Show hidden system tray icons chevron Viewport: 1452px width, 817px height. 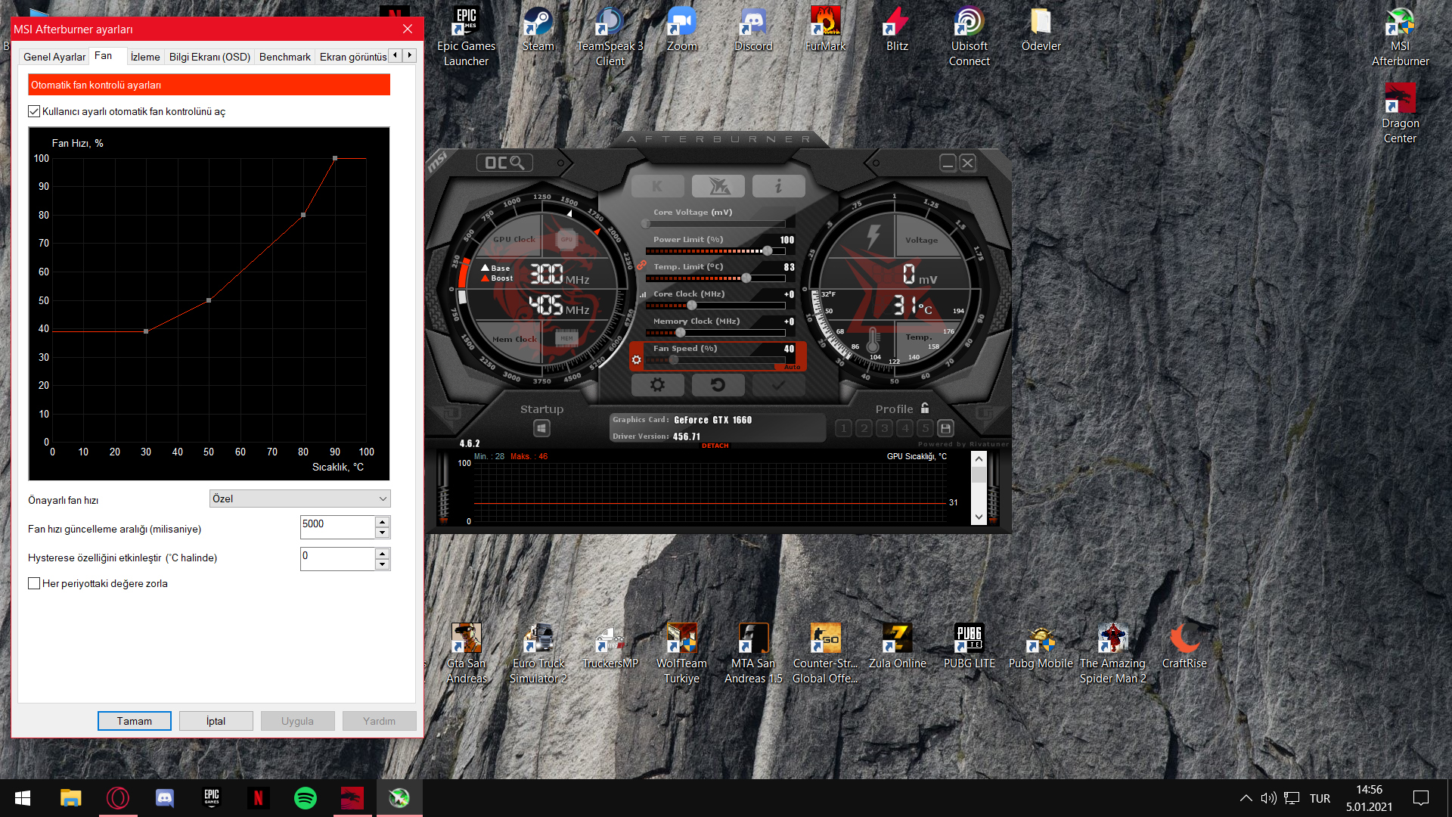point(1246,798)
